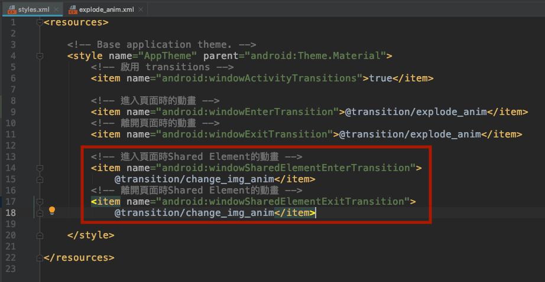Toggle the resources fold end on line 22
The image size is (545, 282).
point(40,258)
